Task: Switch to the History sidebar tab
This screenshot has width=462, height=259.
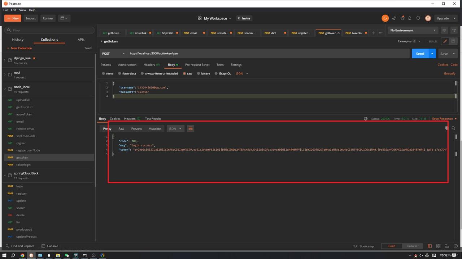Action: tap(18, 40)
